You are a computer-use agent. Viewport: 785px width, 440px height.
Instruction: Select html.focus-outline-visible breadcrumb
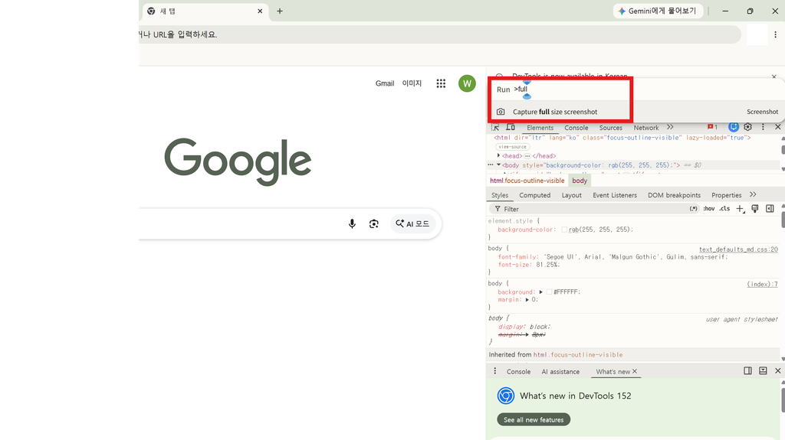pyautogui.click(x=527, y=181)
